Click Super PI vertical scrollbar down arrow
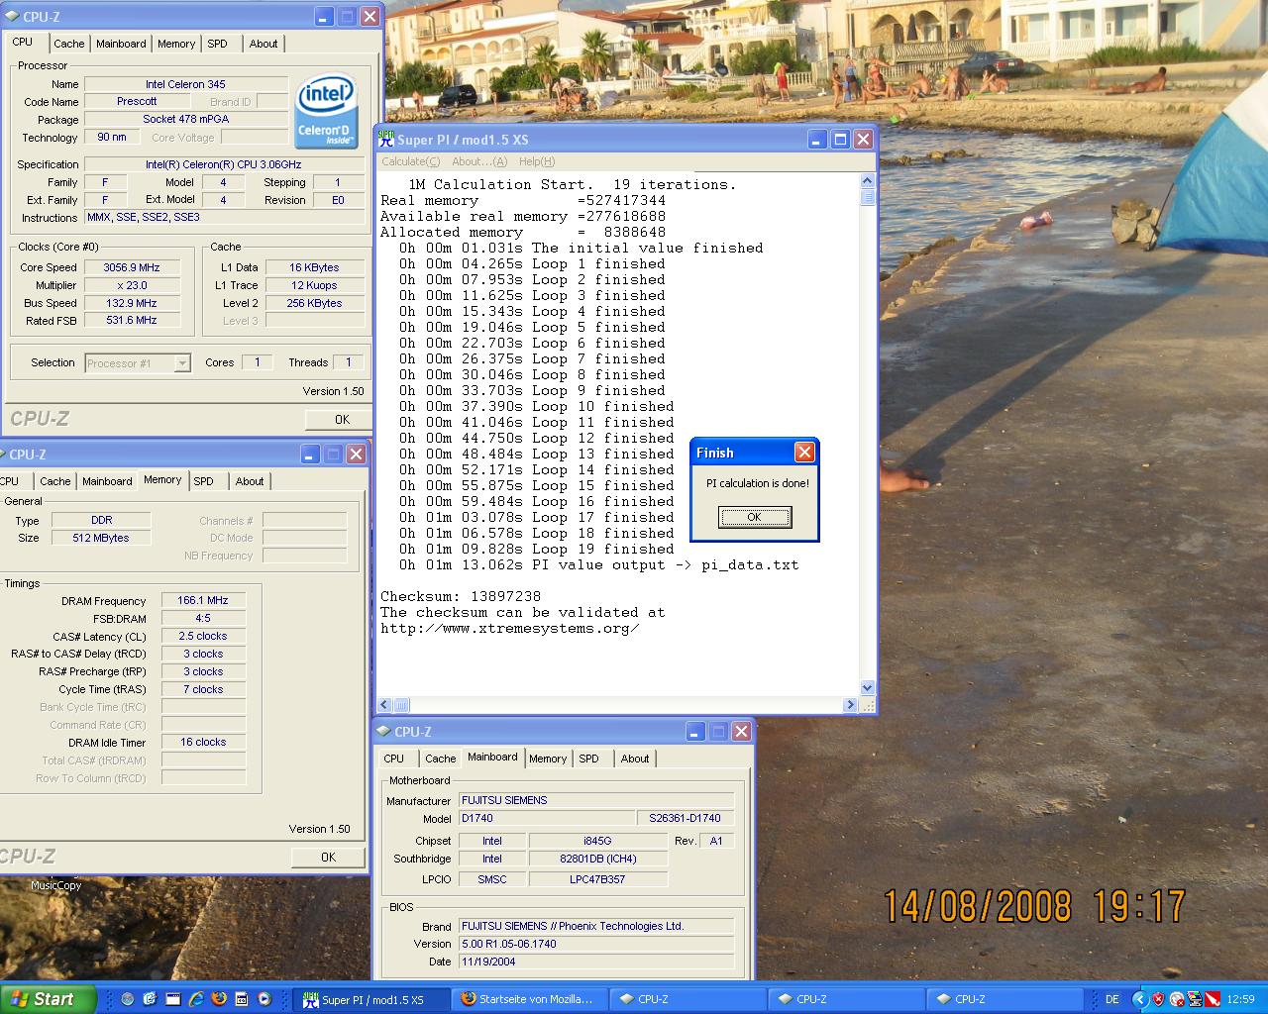This screenshot has width=1268, height=1014. (868, 687)
